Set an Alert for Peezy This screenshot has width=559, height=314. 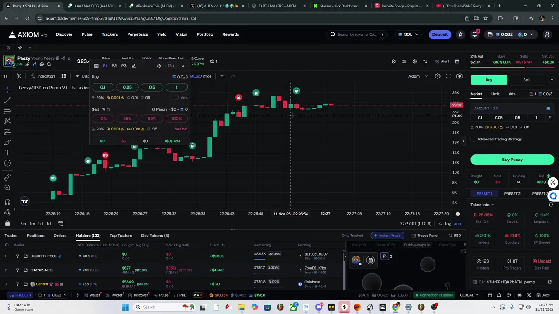tap(442, 61)
